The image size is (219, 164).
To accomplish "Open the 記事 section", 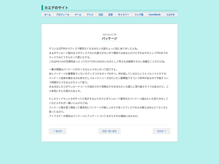I will click(x=111, y=15).
